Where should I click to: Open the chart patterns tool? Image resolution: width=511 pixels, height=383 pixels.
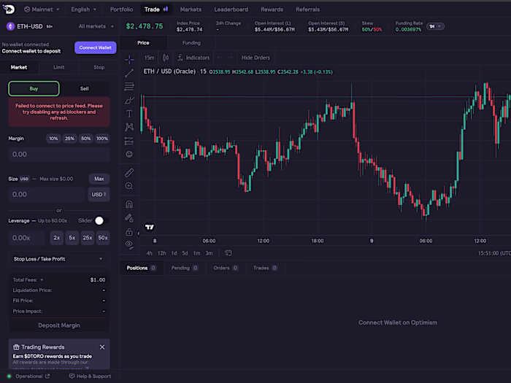point(129,127)
